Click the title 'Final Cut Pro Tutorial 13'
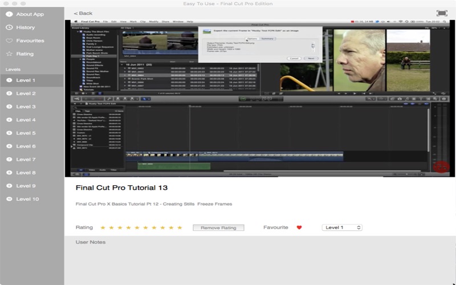 click(x=121, y=188)
